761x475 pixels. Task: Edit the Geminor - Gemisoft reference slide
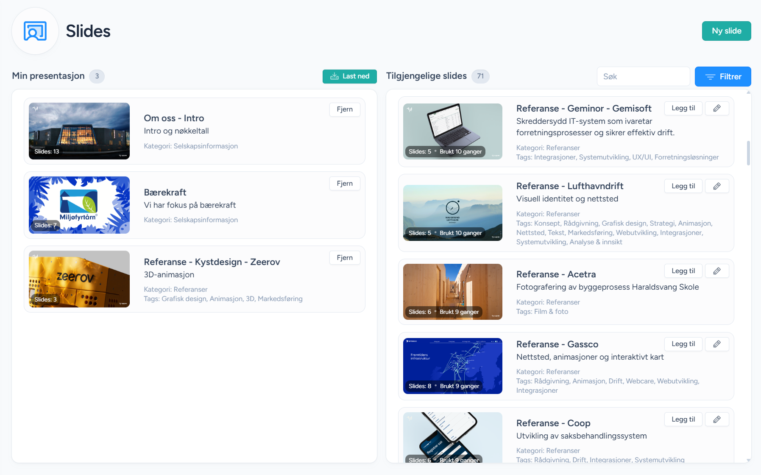716,108
